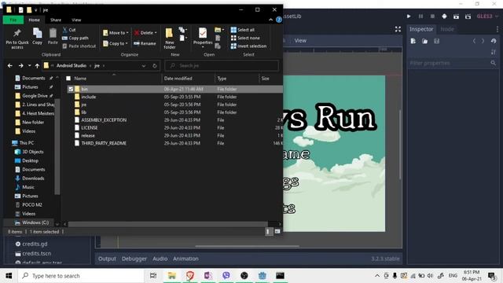Open Task View on the taskbar

click(153, 276)
